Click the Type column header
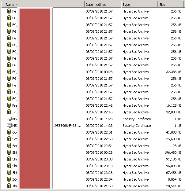This screenshot has height=191, width=185. (126, 5)
